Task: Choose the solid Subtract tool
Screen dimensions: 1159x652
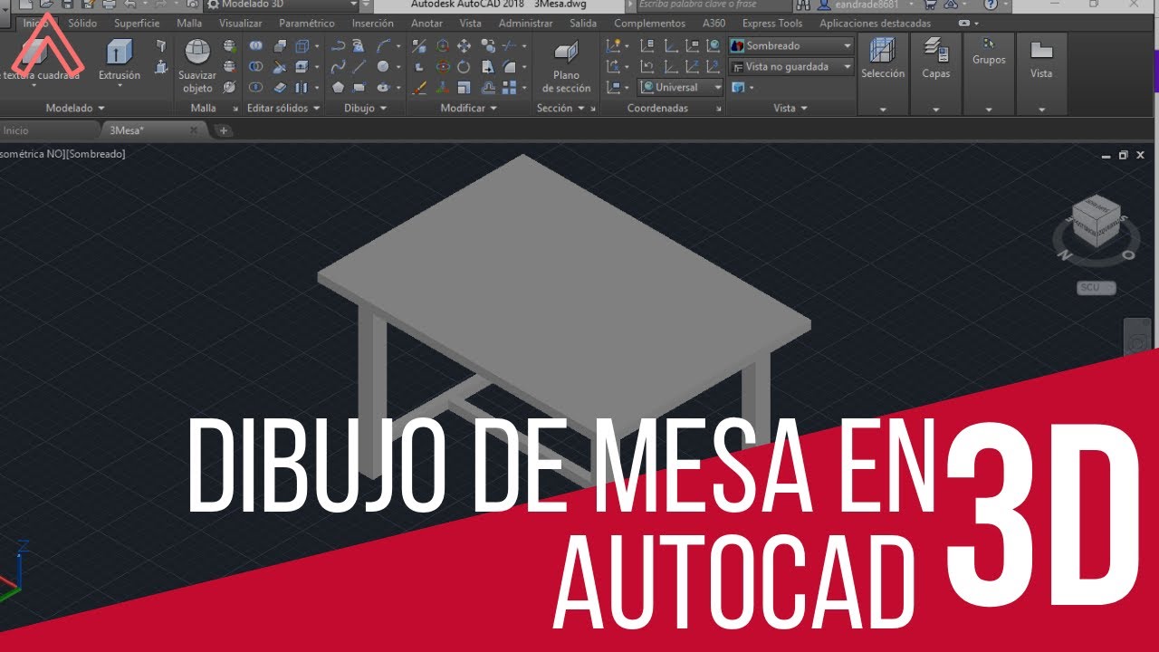Action: (x=256, y=66)
